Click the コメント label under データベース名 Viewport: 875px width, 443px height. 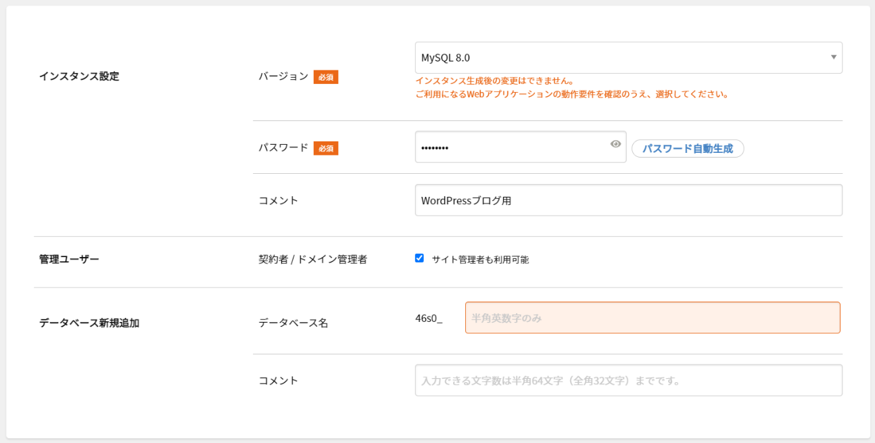point(279,380)
